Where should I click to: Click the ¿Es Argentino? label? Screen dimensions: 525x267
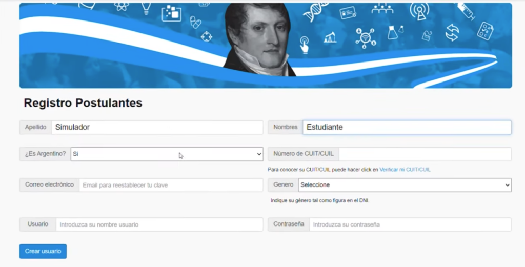(x=45, y=154)
